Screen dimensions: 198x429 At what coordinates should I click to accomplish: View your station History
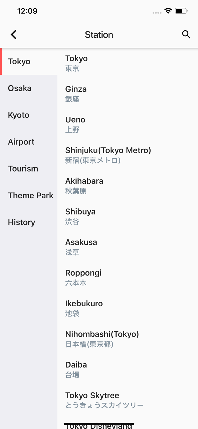pos(21,222)
